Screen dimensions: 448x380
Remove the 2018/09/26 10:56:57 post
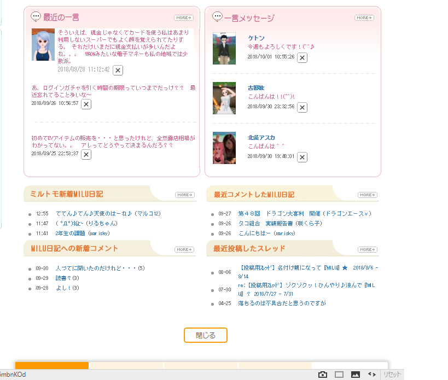(86, 104)
